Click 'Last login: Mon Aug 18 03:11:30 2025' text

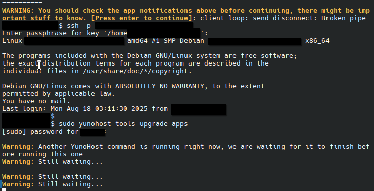(x=77, y=109)
